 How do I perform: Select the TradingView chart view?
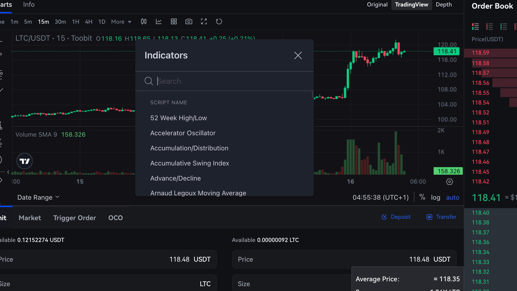point(411,5)
